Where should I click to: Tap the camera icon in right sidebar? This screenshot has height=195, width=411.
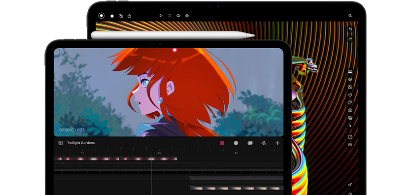tap(350, 110)
